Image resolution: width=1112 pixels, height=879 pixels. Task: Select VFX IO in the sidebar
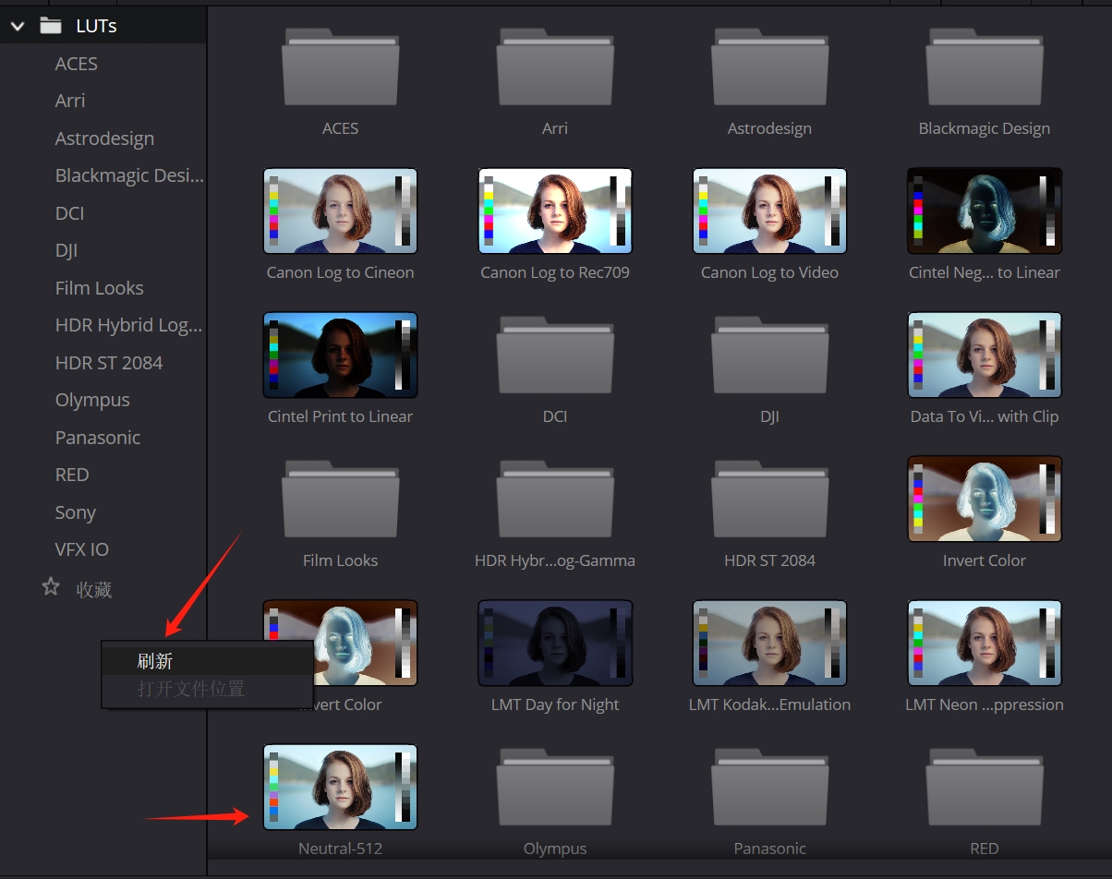(81, 549)
